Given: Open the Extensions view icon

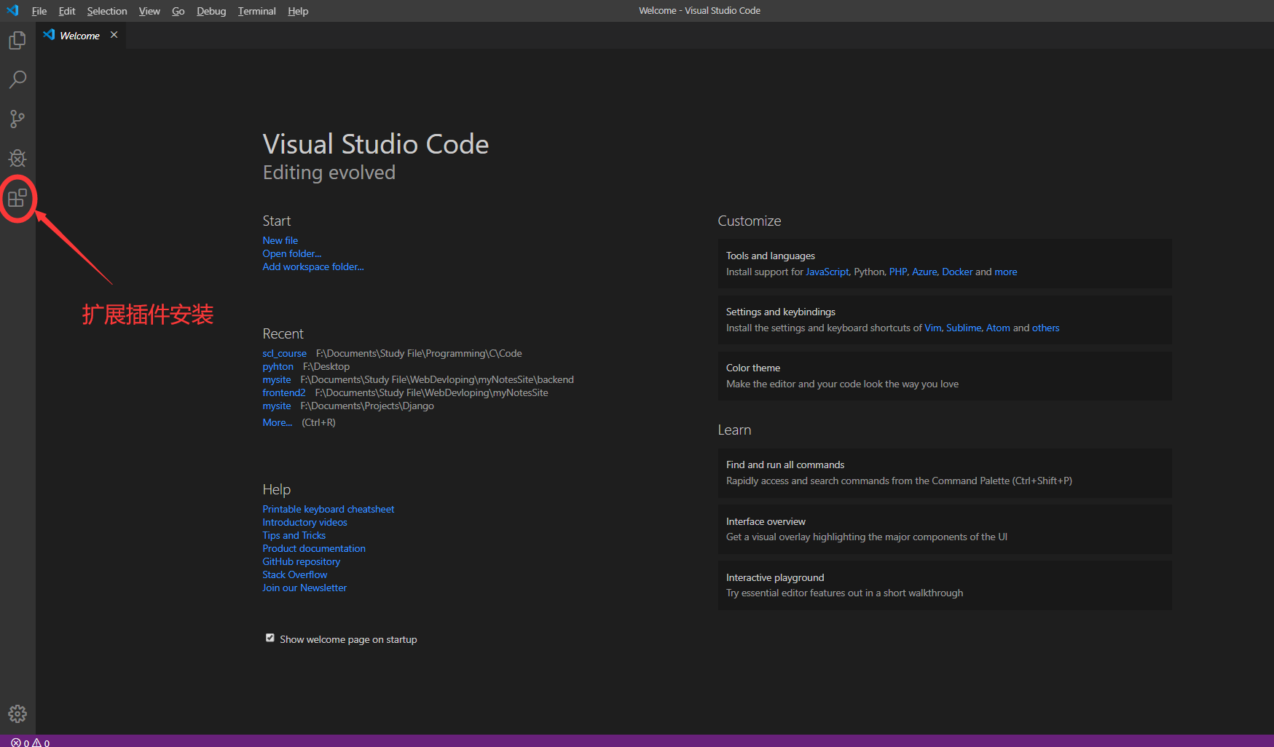Looking at the screenshot, I should [17, 198].
